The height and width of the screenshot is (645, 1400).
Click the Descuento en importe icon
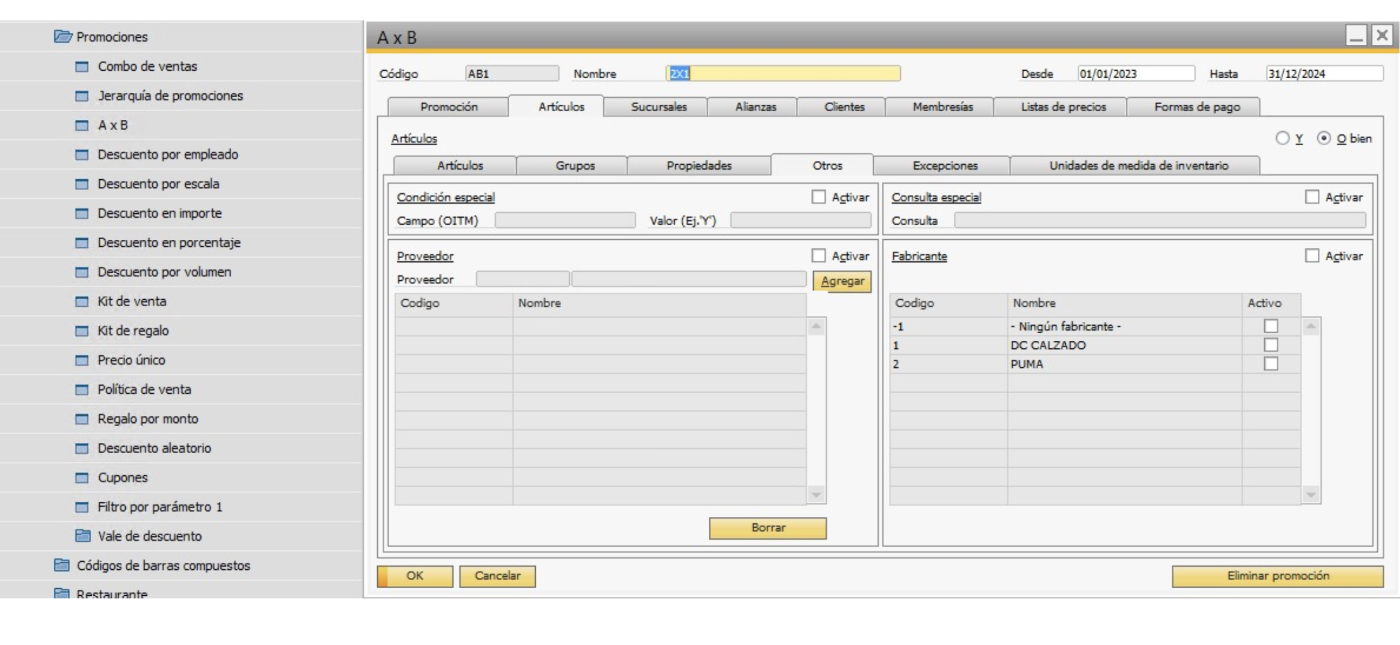click(x=82, y=213)
